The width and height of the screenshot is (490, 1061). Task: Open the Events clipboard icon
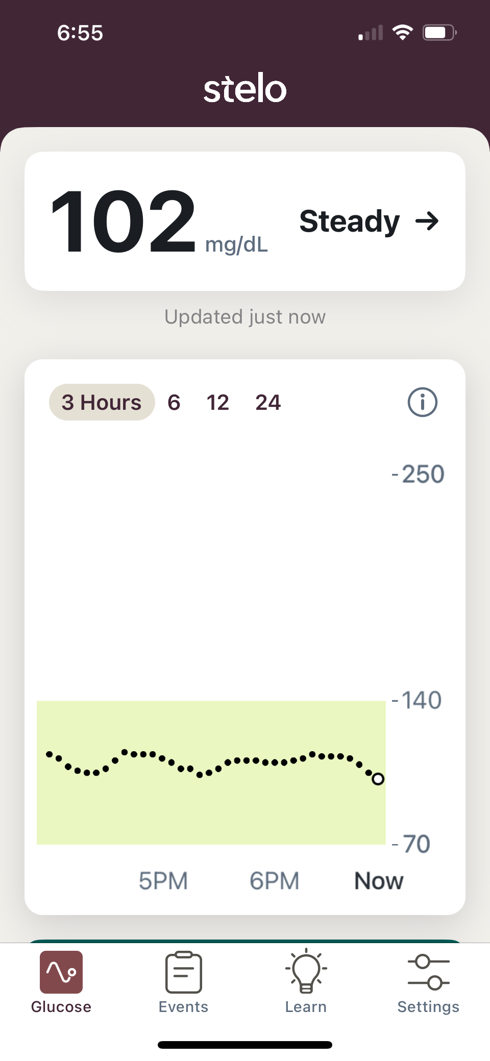[x=184, y=972]
